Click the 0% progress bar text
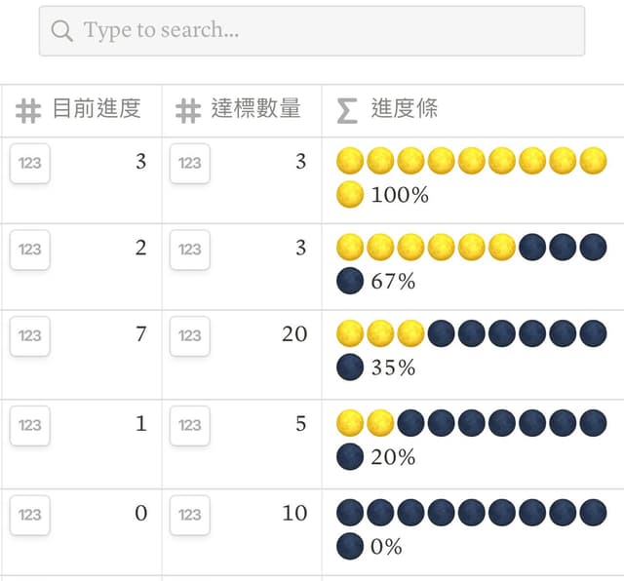The width and height of the screenshot is (624, 581). 386,546
